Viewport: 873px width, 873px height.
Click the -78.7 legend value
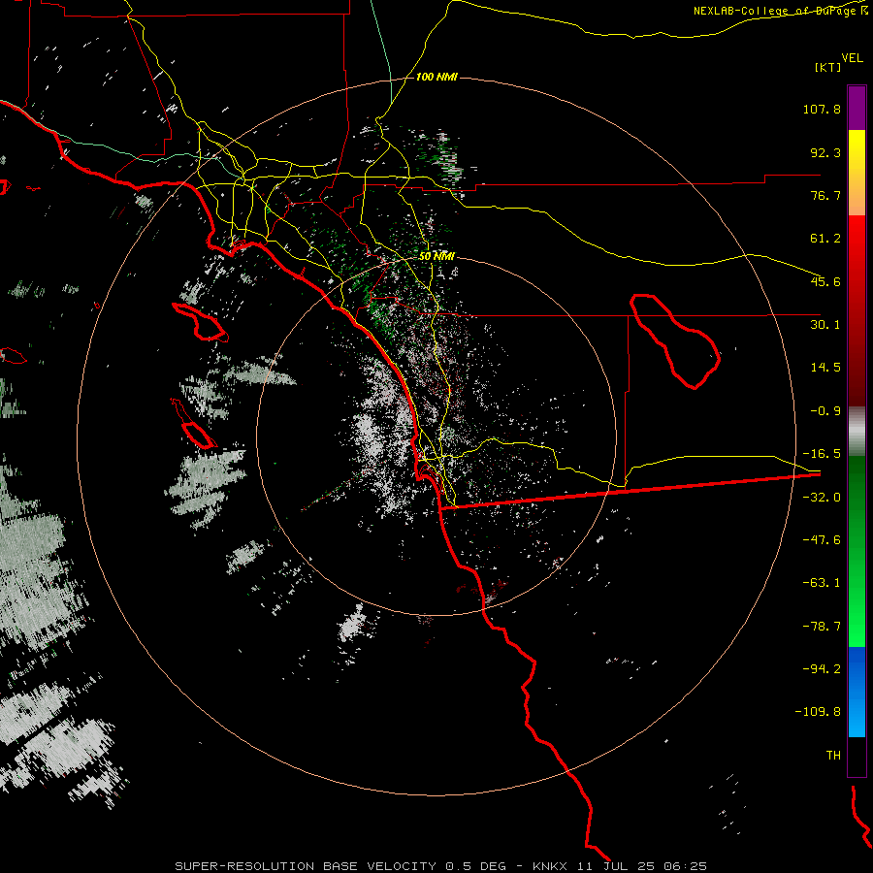click(x=822, y=627)
